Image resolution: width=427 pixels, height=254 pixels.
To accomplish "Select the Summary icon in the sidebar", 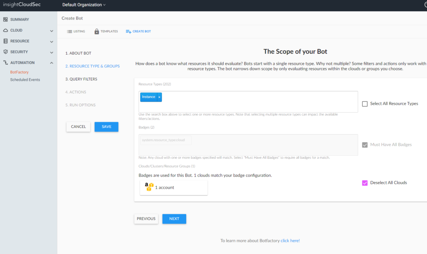I will 6,19.
